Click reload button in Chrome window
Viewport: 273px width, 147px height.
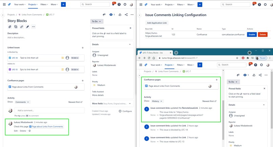coord(149,58)
